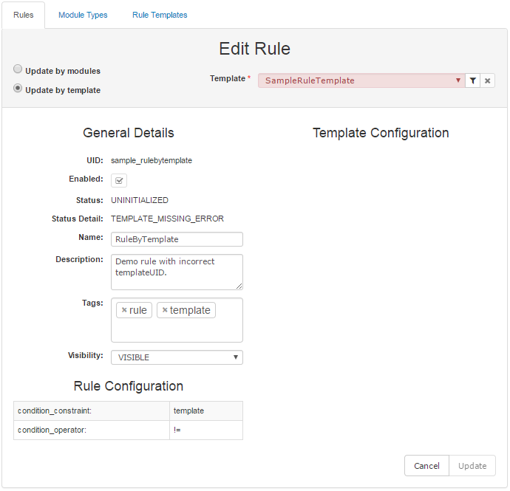Click into the Description text area
The height and width of the screenshot is (491, 510).
click(x=177, y=272)
